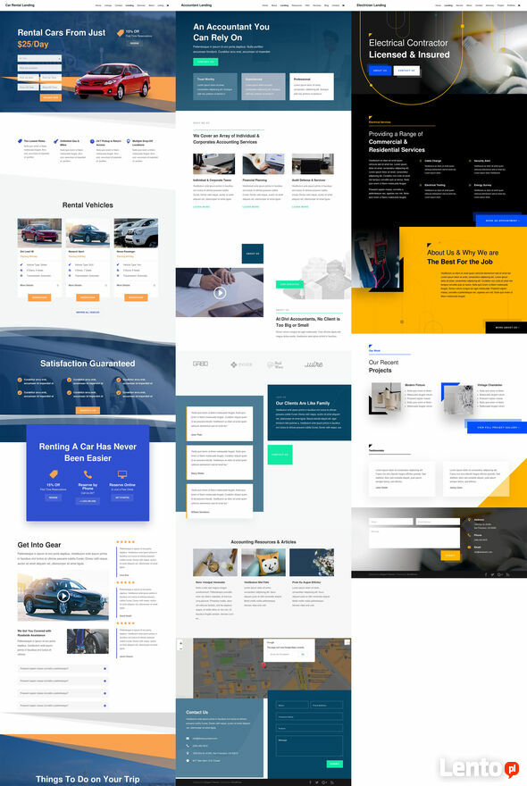Viewport: 527px width, 786px height.
Task: Click the Message field in electrician contact form
Action: (x=414, y=538)
